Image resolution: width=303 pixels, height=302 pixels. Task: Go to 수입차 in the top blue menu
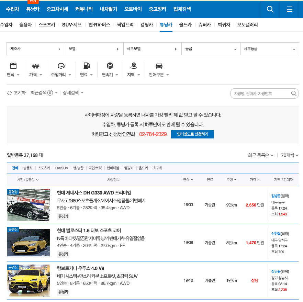click(x=13, y=9)
